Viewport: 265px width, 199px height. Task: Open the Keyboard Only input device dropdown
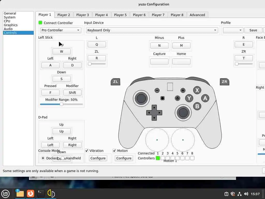[x=152, y=30]
